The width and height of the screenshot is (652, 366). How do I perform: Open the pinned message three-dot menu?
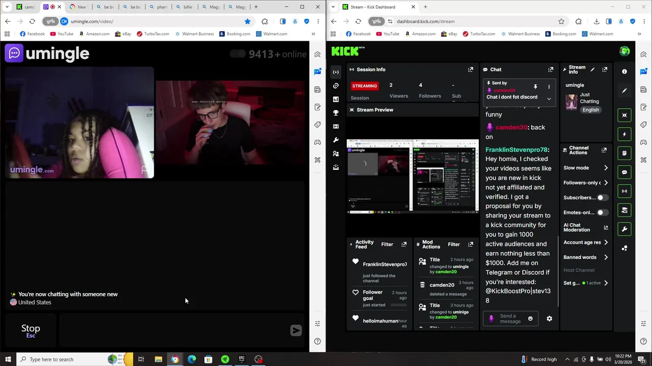[549, 86]
